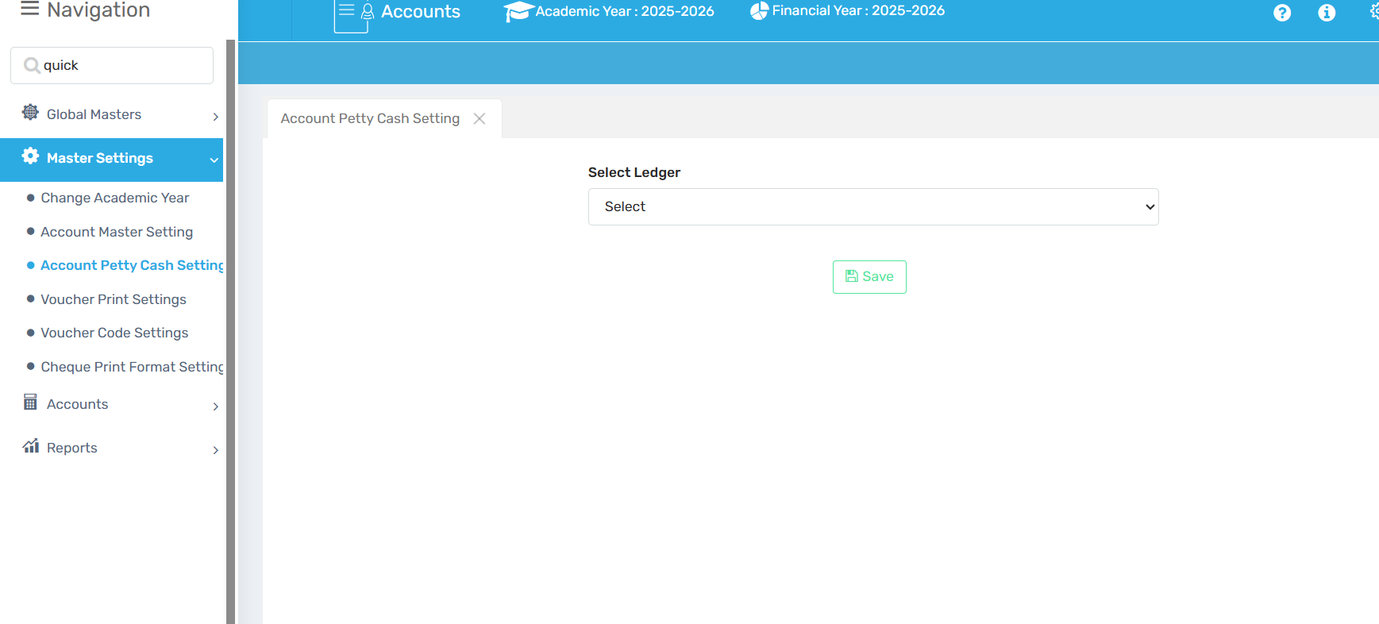
Task: Click the Save button
Action: (x=869, y=277)
